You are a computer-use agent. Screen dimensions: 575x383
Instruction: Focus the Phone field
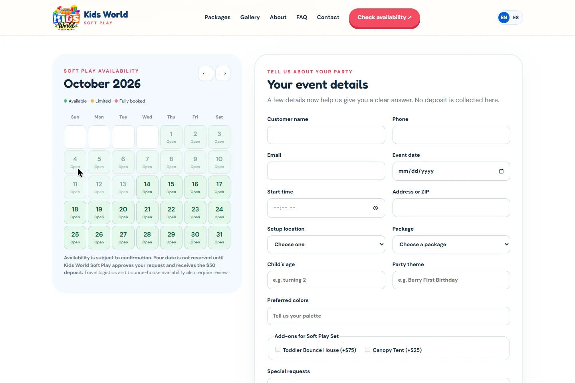451,135
